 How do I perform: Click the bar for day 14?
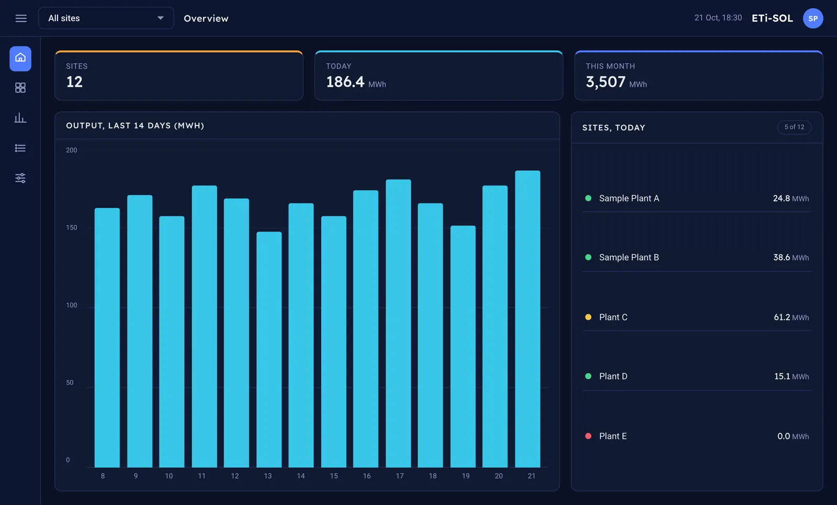[301, 335]
